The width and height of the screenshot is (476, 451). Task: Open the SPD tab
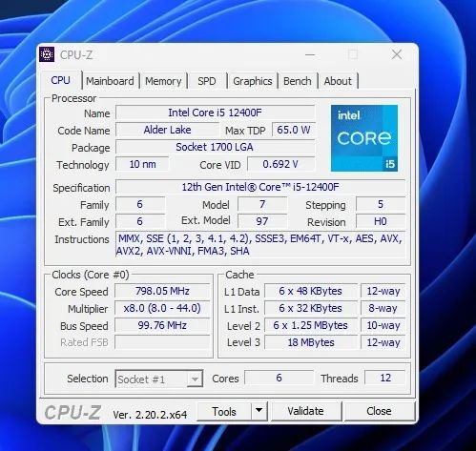[x=207, y=81]
